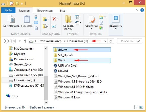Switch to large icons view in the status bar
Image resolution: width=146 pixels, height=112 pixels.
point(141,107)
